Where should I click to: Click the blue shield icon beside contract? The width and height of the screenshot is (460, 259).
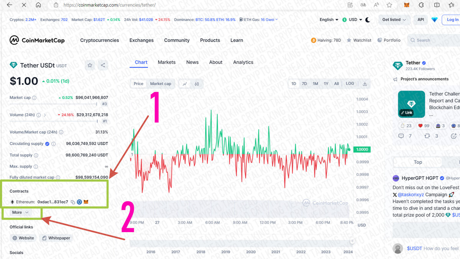pyautogui.click(x=79, y=202)
